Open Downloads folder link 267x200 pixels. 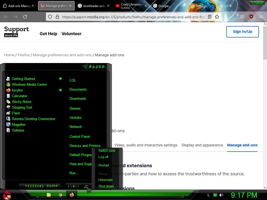[x=78, y=99]
